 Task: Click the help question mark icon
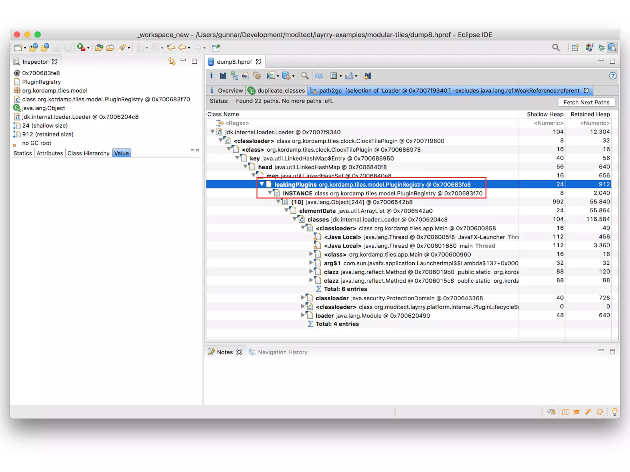point(612,76)
